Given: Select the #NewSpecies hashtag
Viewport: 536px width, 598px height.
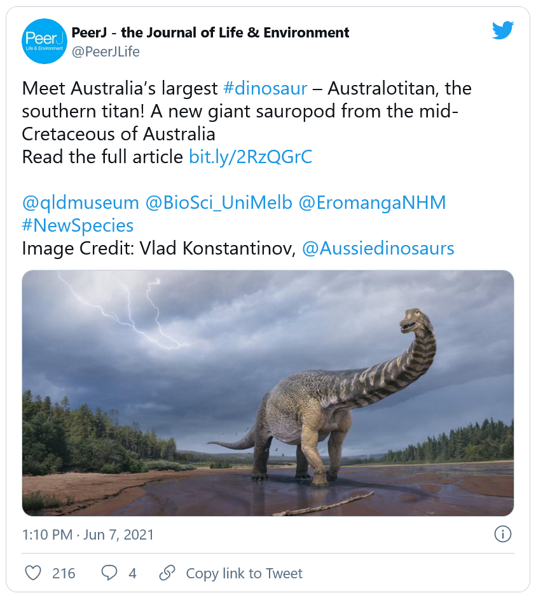Looking at the screenshot, I should (x=78, y=225).
